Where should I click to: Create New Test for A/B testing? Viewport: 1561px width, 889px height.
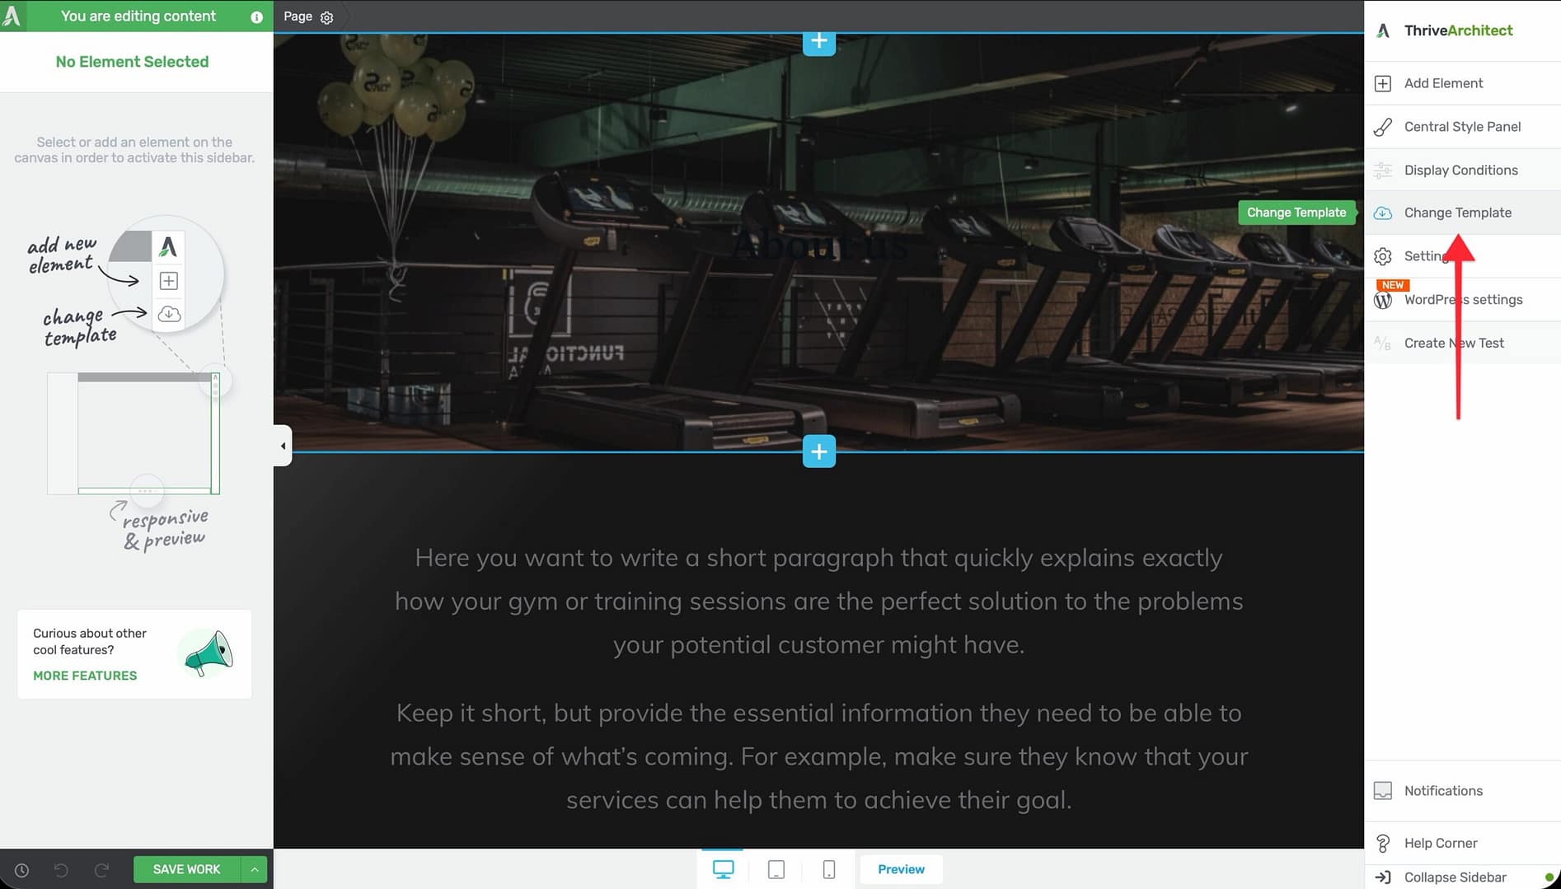pyautogui.click(x=1453, y=344)
